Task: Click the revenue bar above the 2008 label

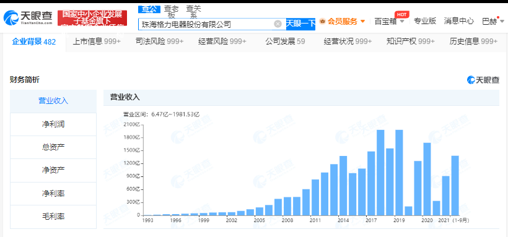Action: [287, 206]
